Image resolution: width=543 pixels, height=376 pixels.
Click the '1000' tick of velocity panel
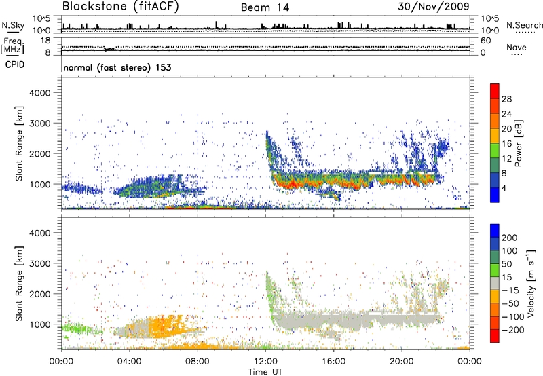pyautogui.click(x=40, y=324)
